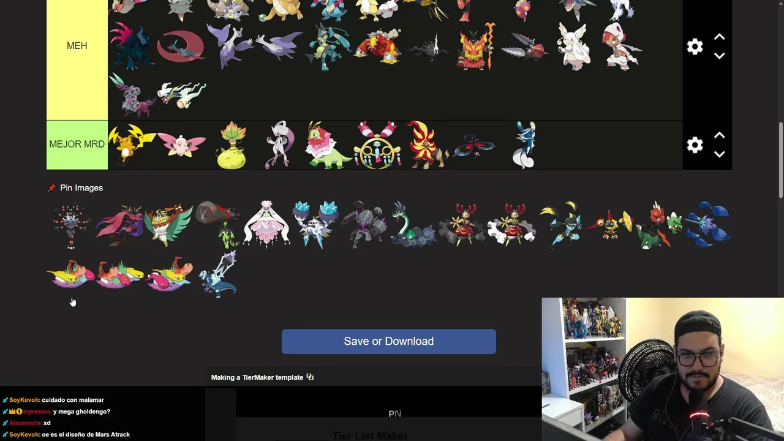
Task: Click the yellow MEH tier label
Action: [x=77, y=47]
